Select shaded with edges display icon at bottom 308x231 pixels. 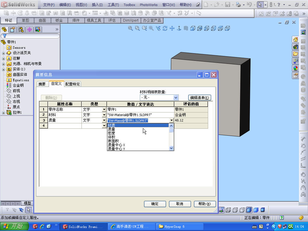pyautogui.click(x=249, y=210)
